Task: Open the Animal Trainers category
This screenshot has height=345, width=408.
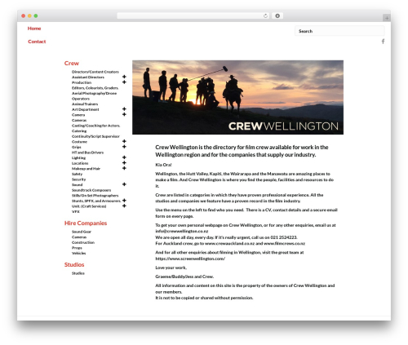Action: (x=85, y=104)
